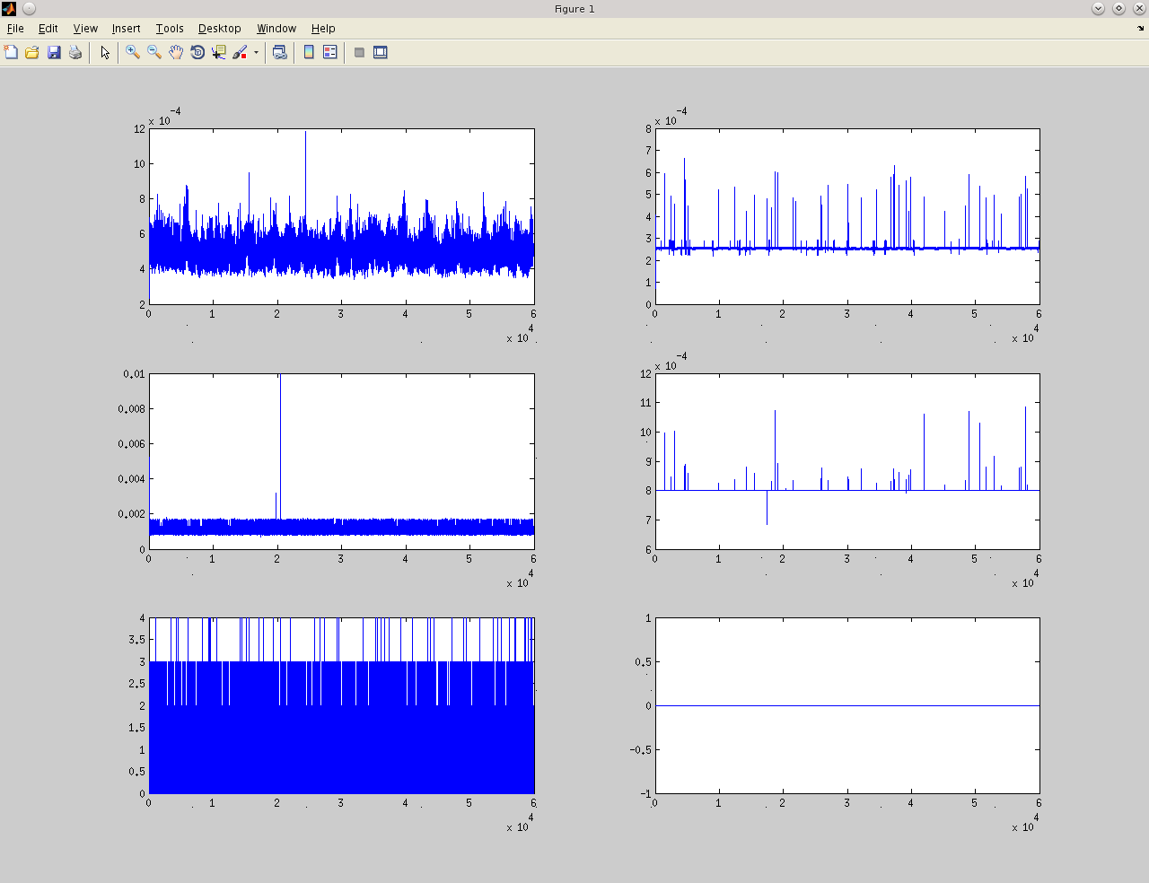Dock the figure using the corner arrow
Viewport: 1149px width, 883px height.
click(x=1141, y=29)
